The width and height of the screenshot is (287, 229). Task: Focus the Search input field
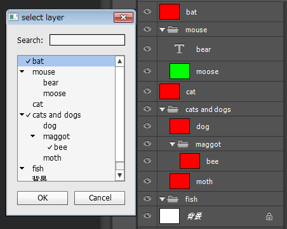point(87,40)
